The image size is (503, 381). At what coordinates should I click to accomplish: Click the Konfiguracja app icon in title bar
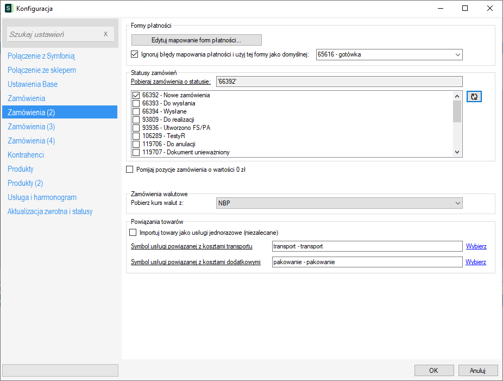click(x=8, y=8)
